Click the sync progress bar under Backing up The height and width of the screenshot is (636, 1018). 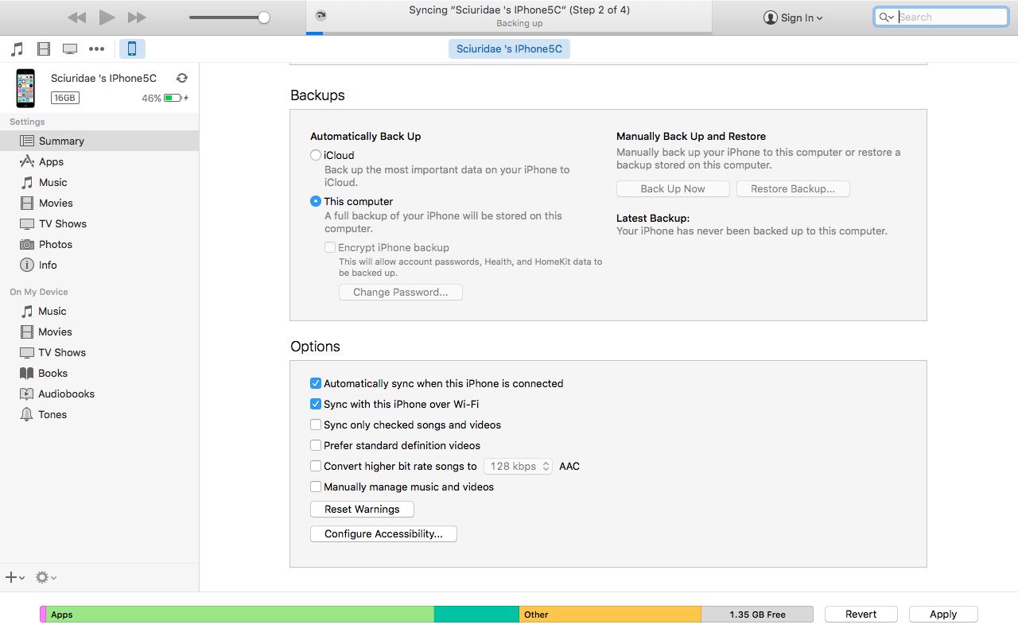pos(509,33)
